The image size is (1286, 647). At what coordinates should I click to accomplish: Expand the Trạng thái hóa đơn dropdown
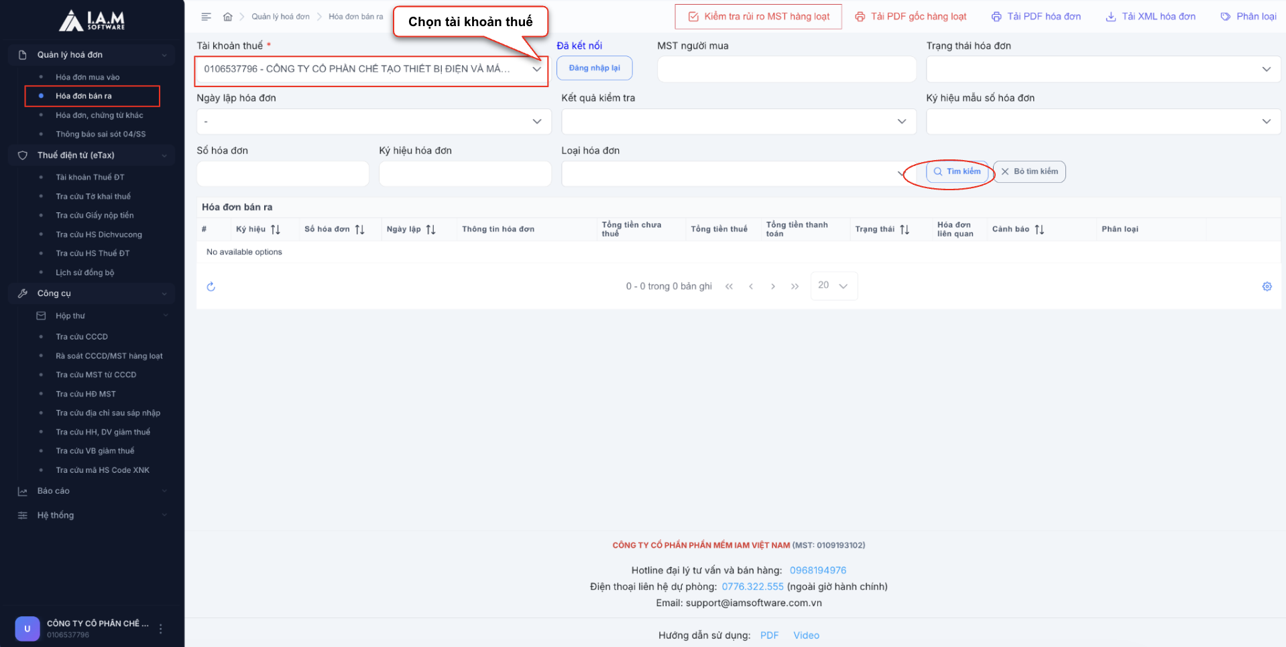(1103, 70)
